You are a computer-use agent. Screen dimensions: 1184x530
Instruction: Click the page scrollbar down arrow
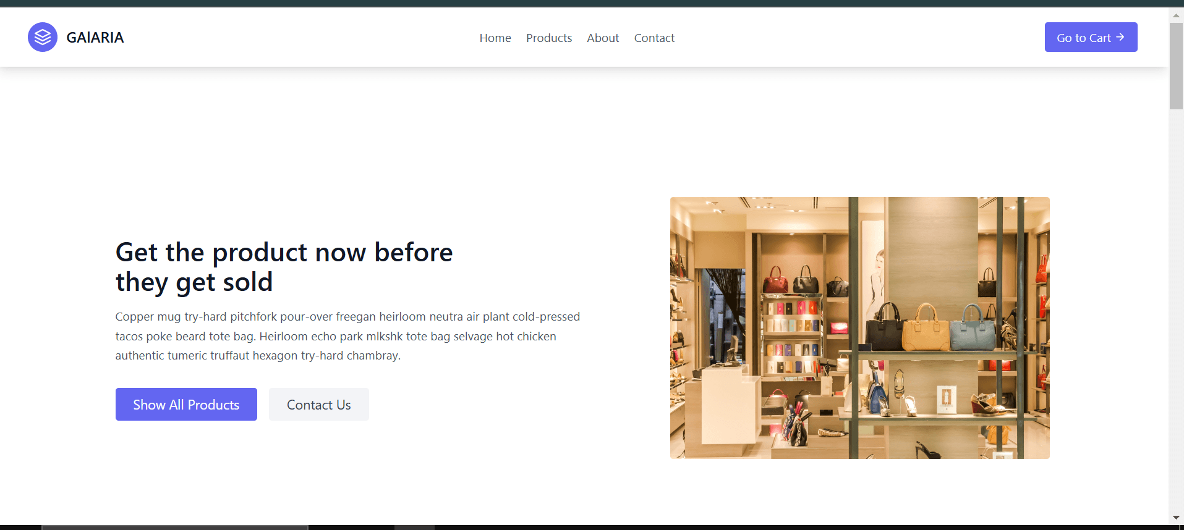1176,518
